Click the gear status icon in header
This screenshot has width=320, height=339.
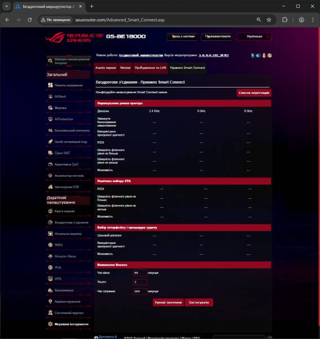coord(269,55)
